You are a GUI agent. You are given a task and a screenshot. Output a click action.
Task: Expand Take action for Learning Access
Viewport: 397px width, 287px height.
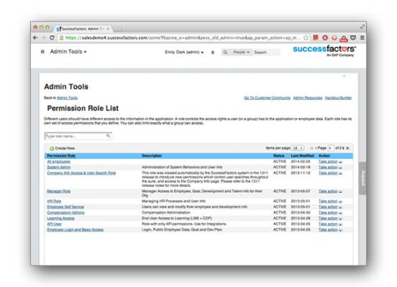point(330,219)
